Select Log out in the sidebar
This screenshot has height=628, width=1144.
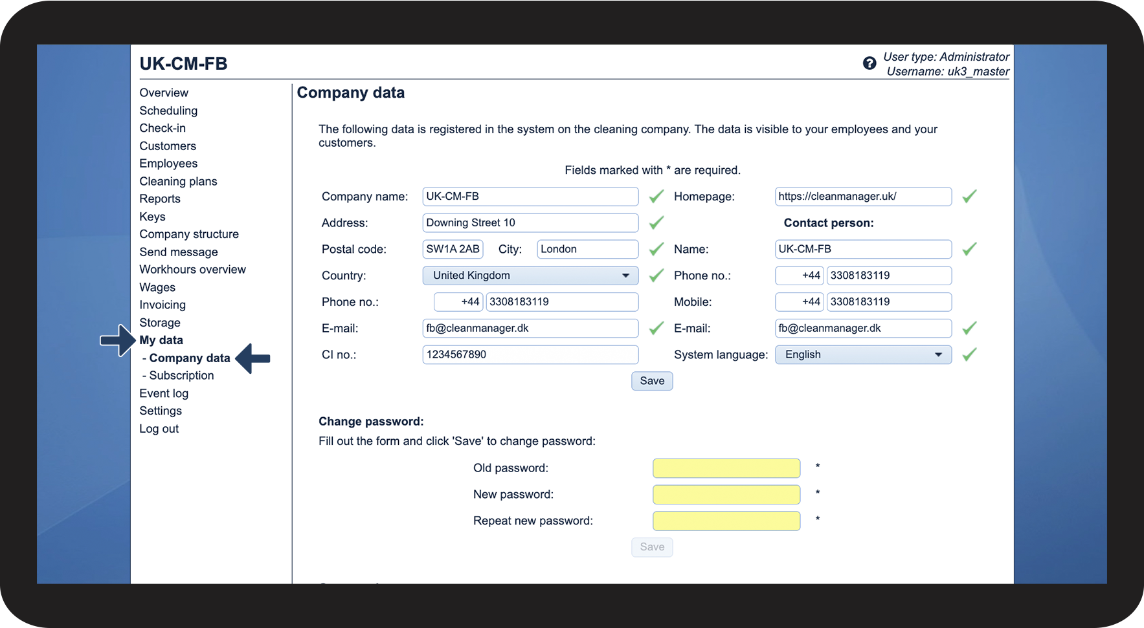click(159, 429)
